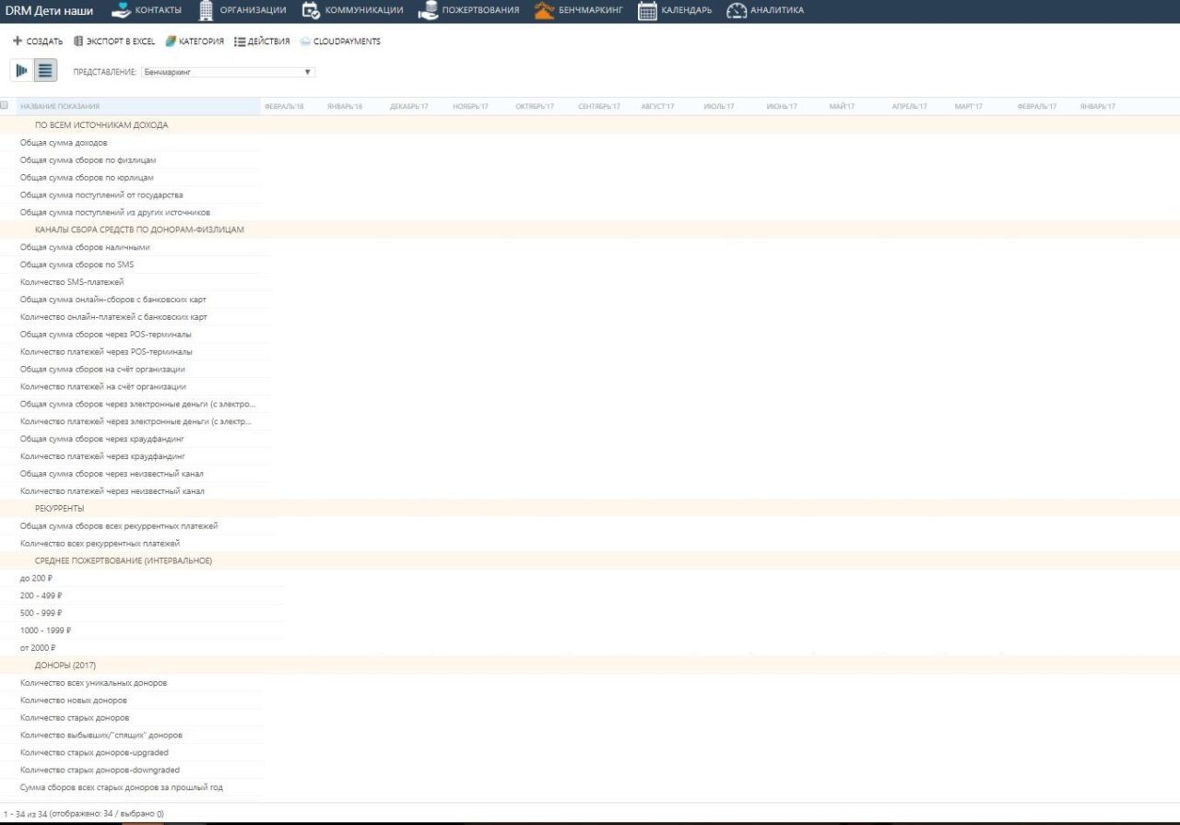Click the orange Бенчмаркинг icon

tap(544, 10)
